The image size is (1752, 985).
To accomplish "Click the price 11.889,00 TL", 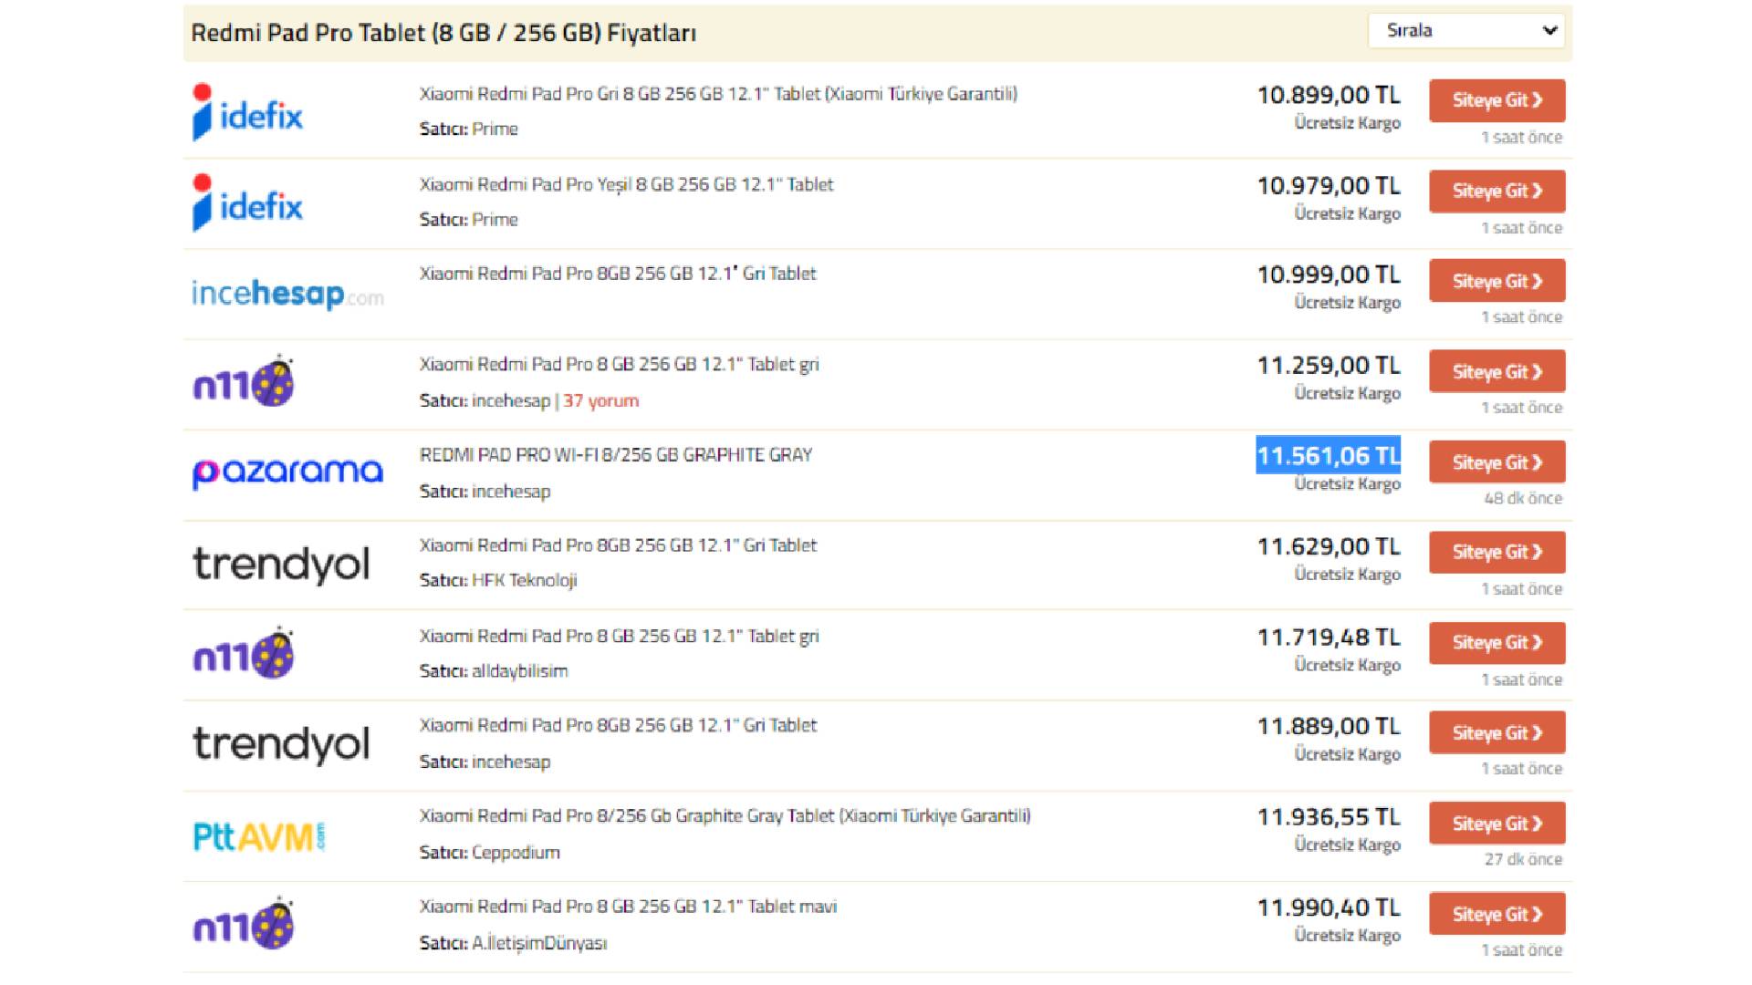I will coord(1329,727).
